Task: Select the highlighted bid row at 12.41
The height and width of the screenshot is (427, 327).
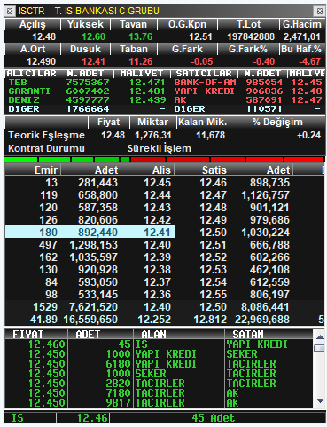Action: tap(90, 233)
